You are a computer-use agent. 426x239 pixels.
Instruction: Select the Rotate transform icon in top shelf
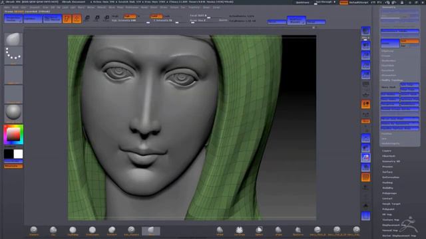pyautogui.click(x=106, y=19)
